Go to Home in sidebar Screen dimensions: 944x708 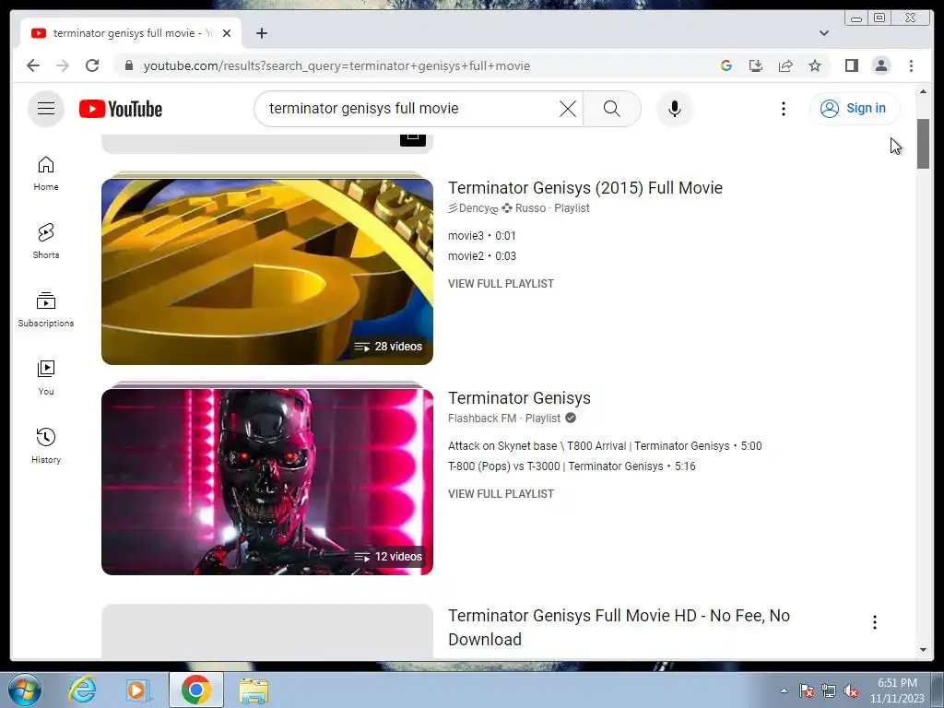(46, 173)
